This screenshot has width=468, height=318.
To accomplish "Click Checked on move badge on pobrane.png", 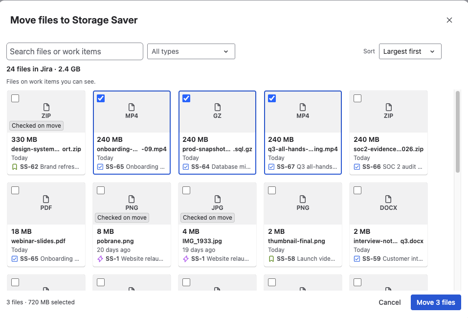I will (122, 218).
